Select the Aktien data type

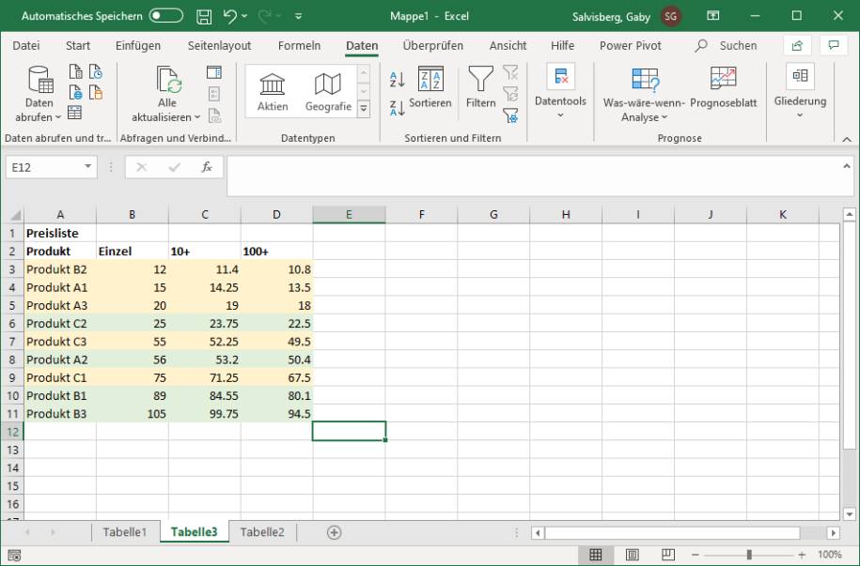point(273,93)
